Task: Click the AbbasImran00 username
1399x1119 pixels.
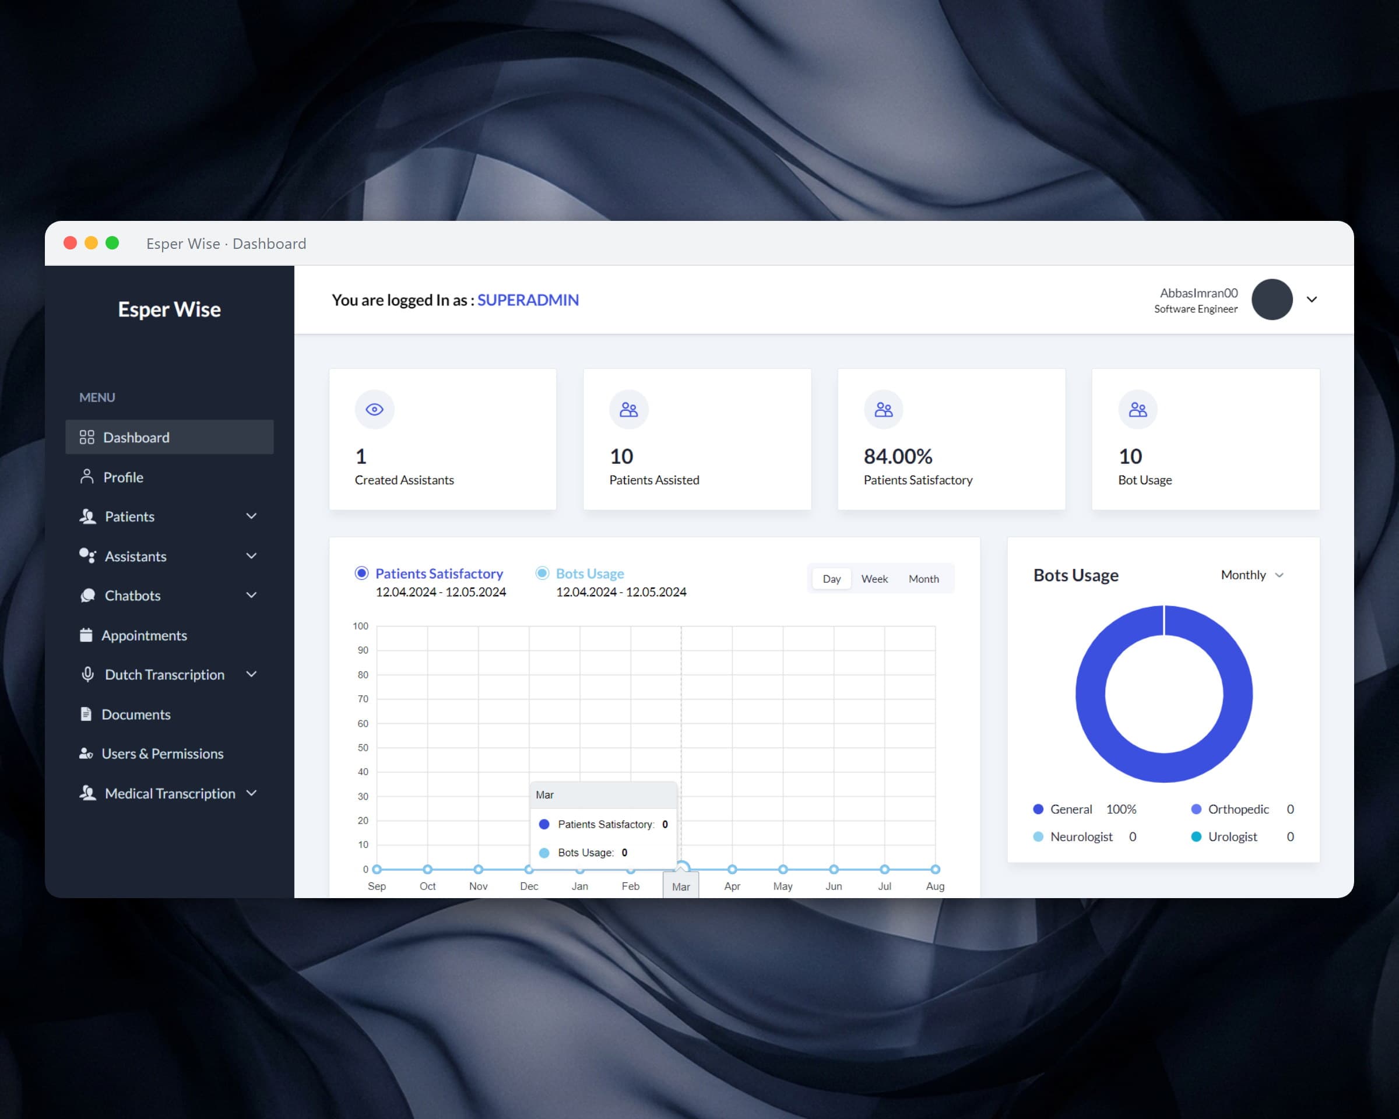Action: click(x=1198, y=293)
